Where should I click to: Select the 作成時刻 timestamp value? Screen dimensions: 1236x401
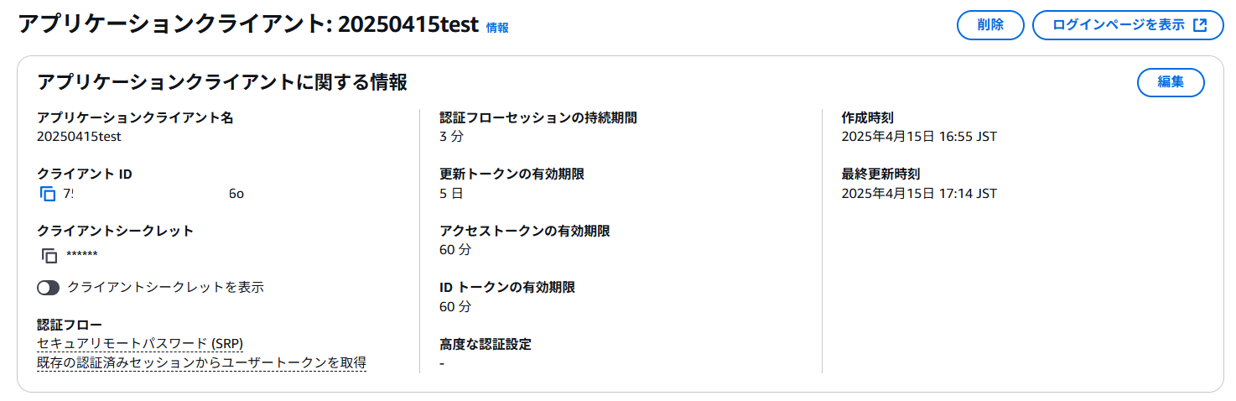(919, 136)
